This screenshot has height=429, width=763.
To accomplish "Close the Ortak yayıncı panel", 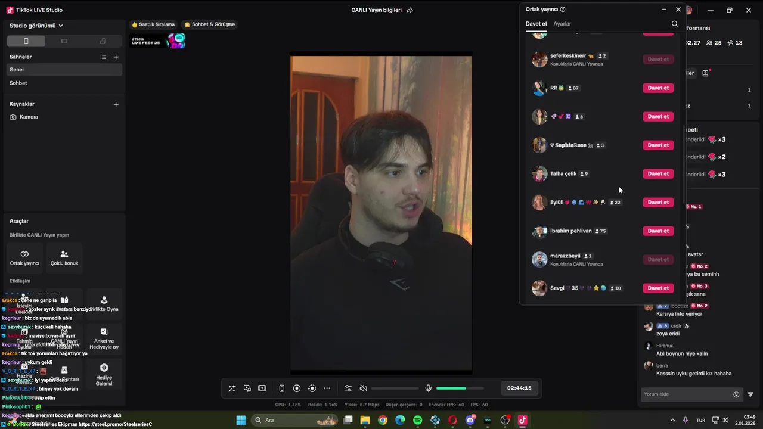I will tap(678, 10).
